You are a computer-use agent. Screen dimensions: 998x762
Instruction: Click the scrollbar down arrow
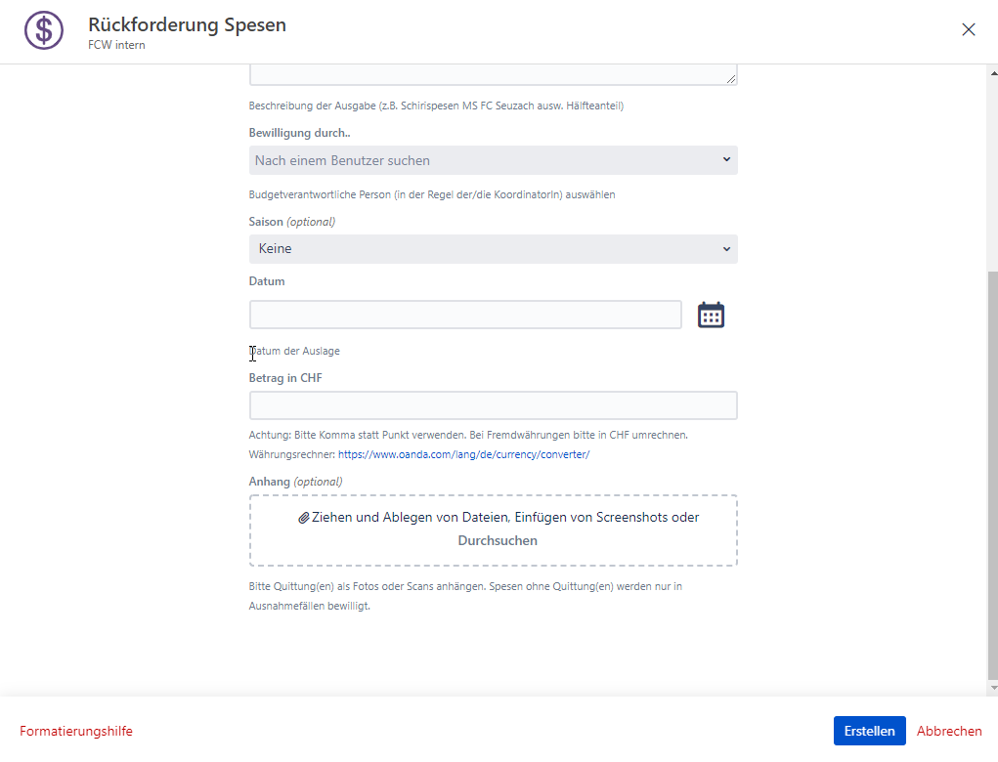tap(992, 688)
